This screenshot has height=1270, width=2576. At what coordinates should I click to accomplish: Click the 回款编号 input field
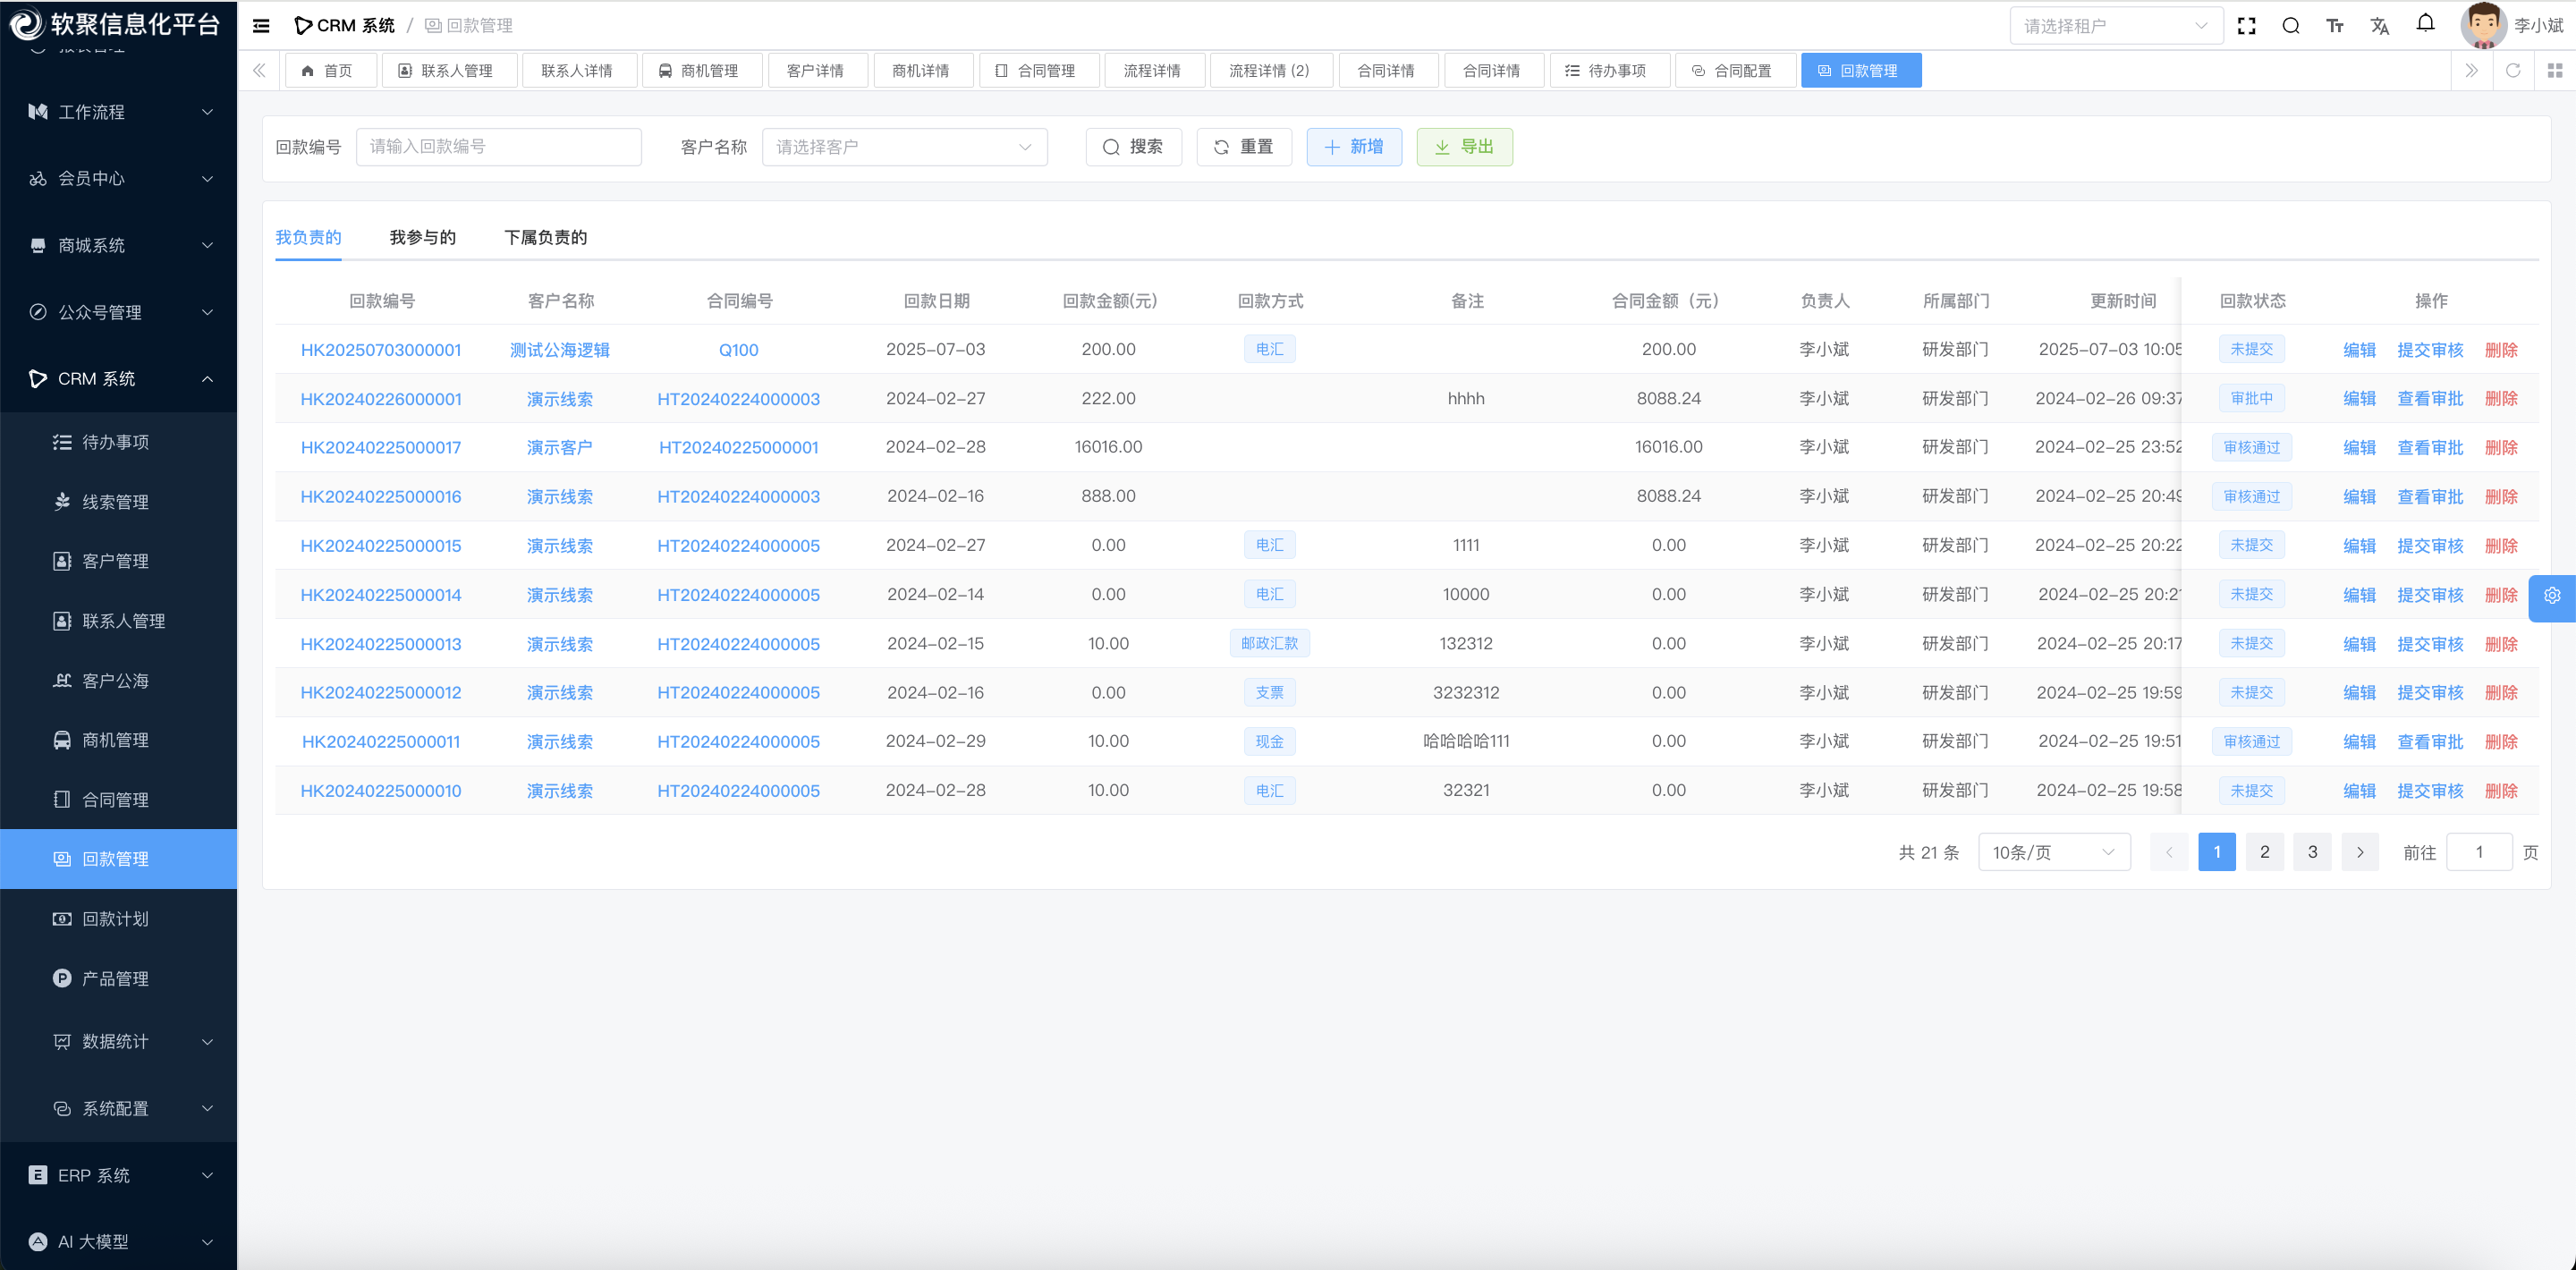tap(498, 147)
